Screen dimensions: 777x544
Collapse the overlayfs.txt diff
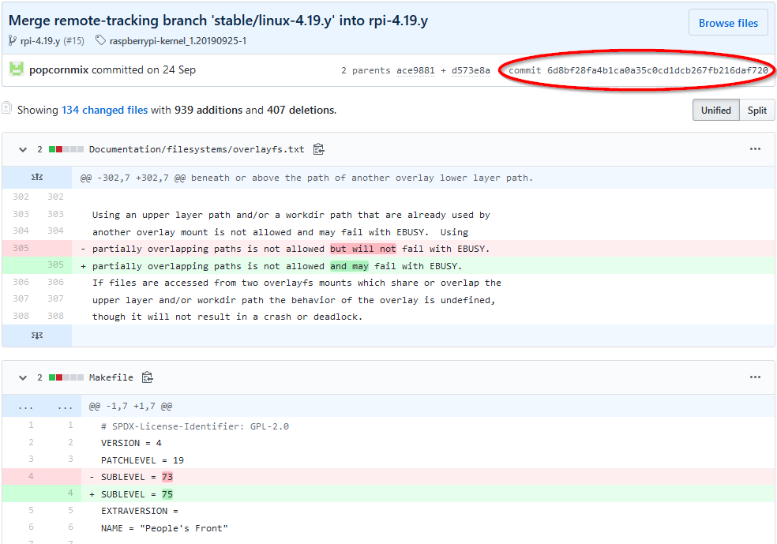click(22, 149)
